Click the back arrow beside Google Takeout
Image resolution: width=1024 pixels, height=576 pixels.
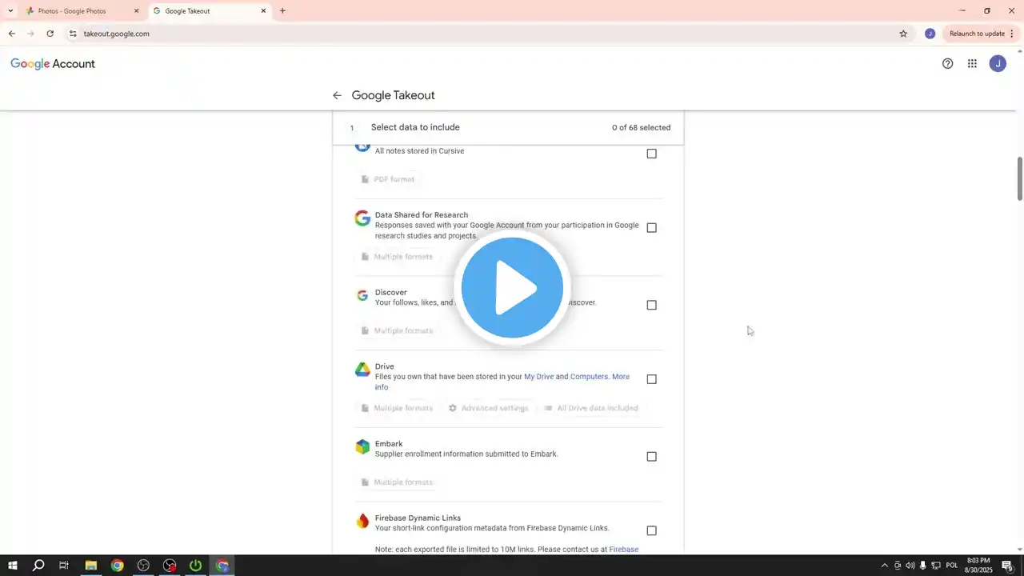[x=337, y=95]
